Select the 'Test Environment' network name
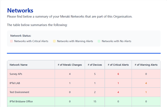The height and width of the screenshot is (107, 167). (19, 92)
